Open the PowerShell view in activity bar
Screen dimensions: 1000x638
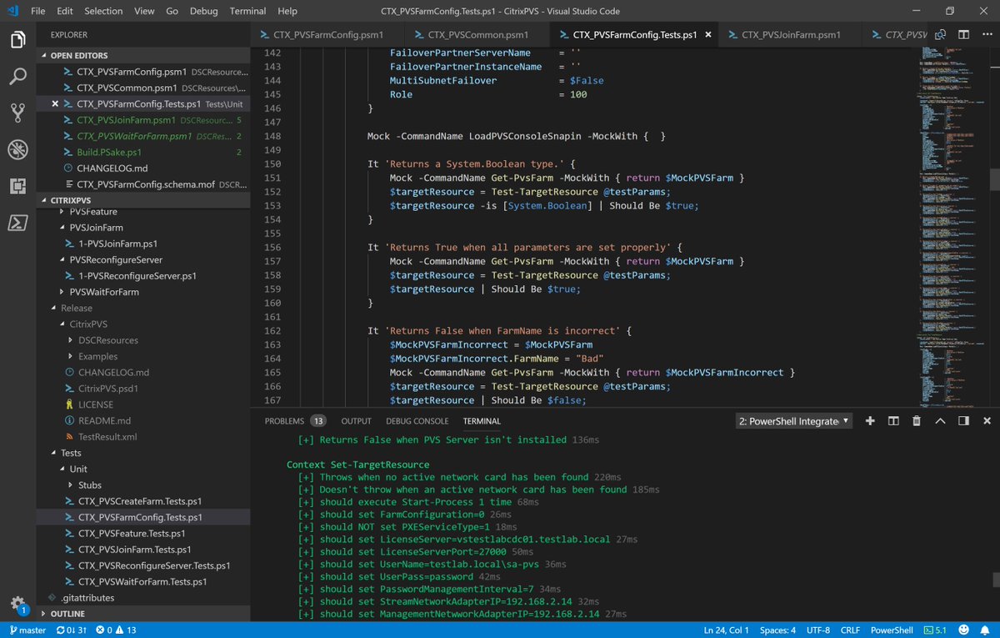click(x=17, y=223)
